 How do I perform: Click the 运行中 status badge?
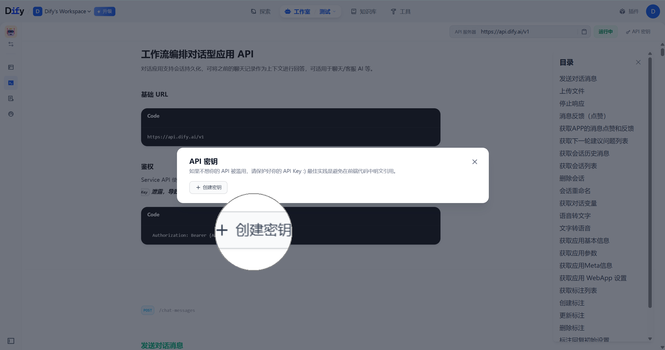pos(605,32)
